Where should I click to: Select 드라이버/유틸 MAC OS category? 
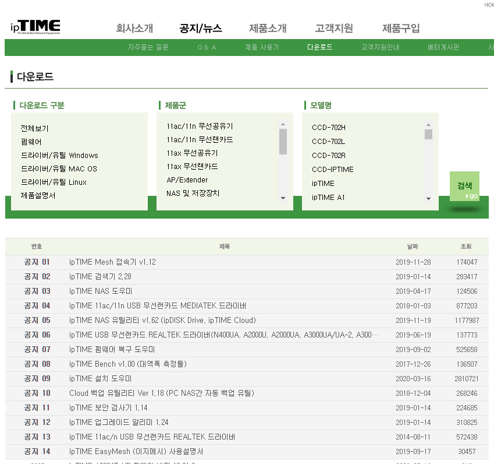(x=59, y=169)
